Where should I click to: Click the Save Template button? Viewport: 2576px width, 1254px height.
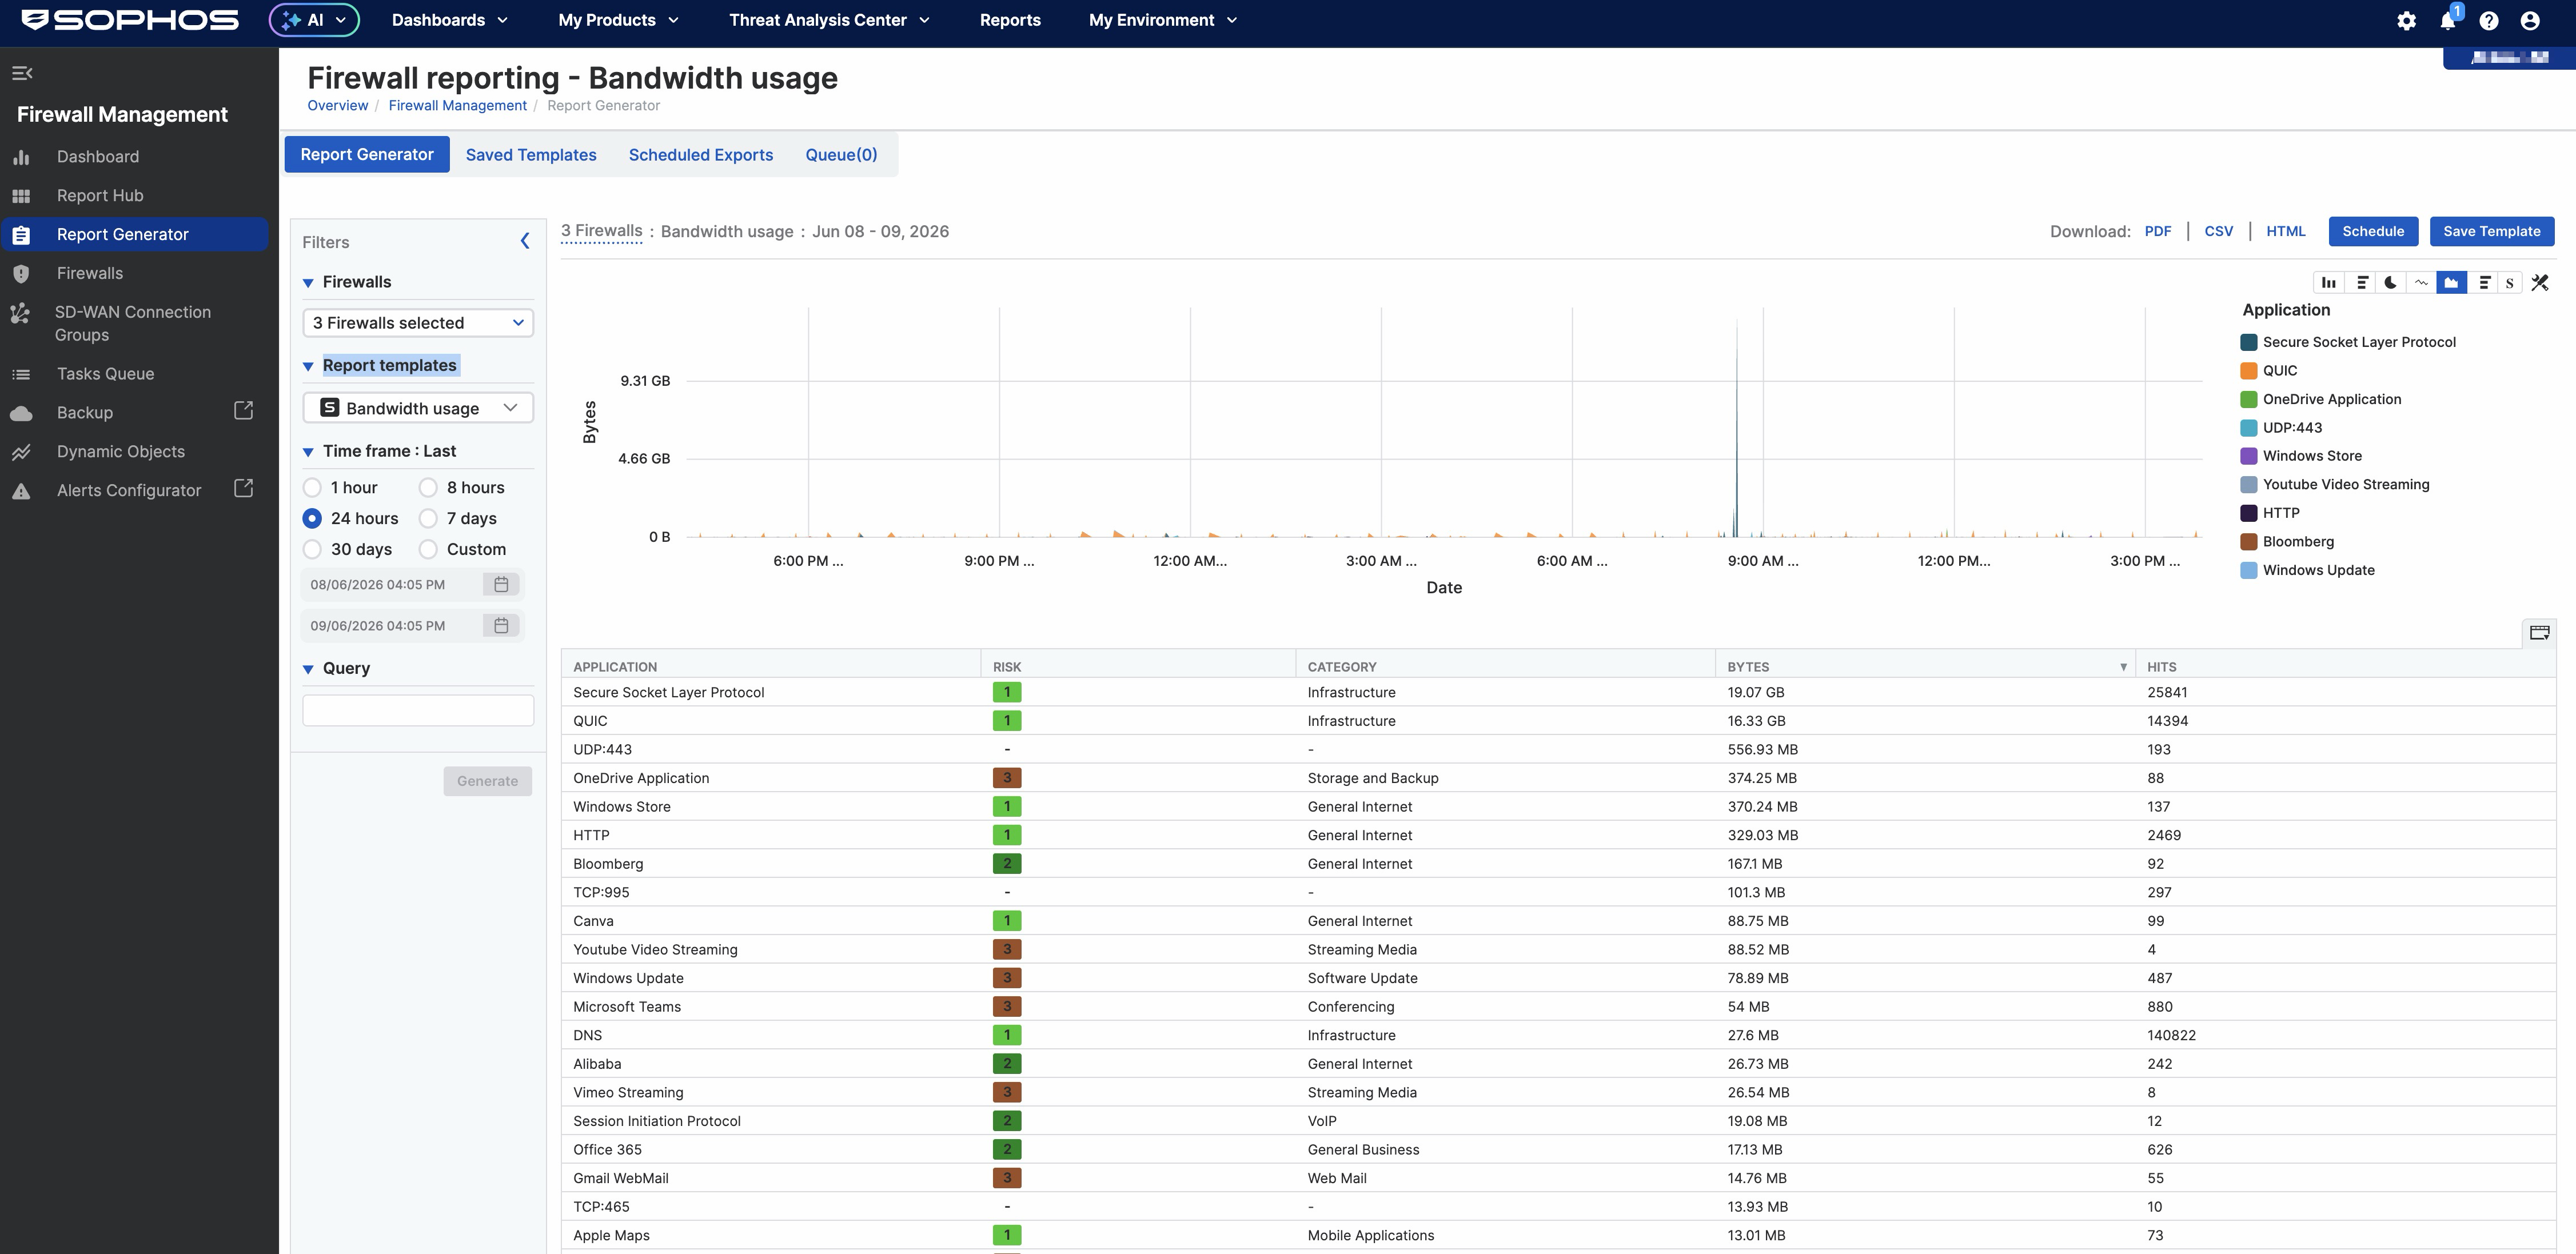(2492, 231)
